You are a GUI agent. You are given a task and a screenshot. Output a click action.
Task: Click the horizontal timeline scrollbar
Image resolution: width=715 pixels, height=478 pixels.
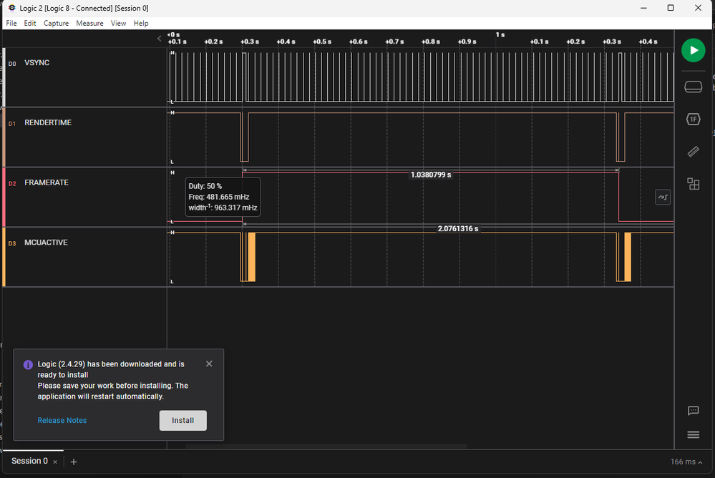(326, 446)
